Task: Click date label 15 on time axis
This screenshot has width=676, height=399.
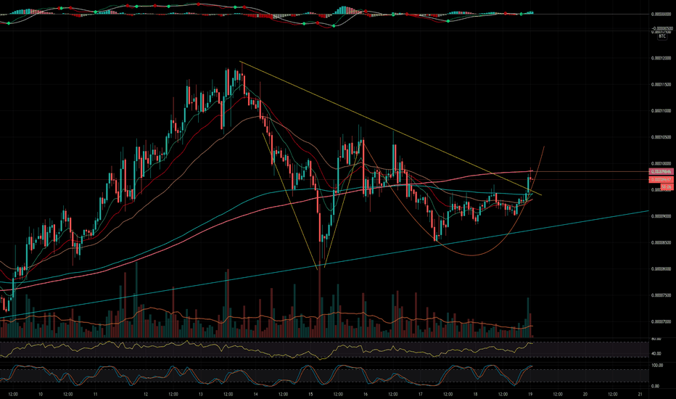Action: click(x=310, y=394)
